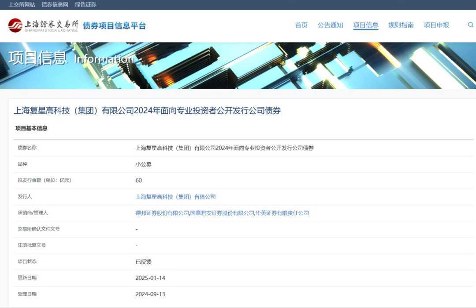This screenshot has height=308, width=476.
Task: Open the 绿色证券 top link
Action: 86,5
